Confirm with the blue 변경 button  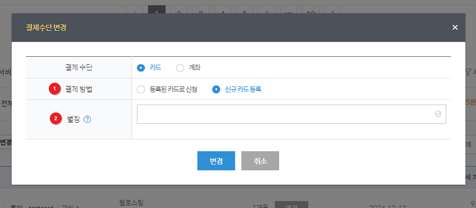216,160
